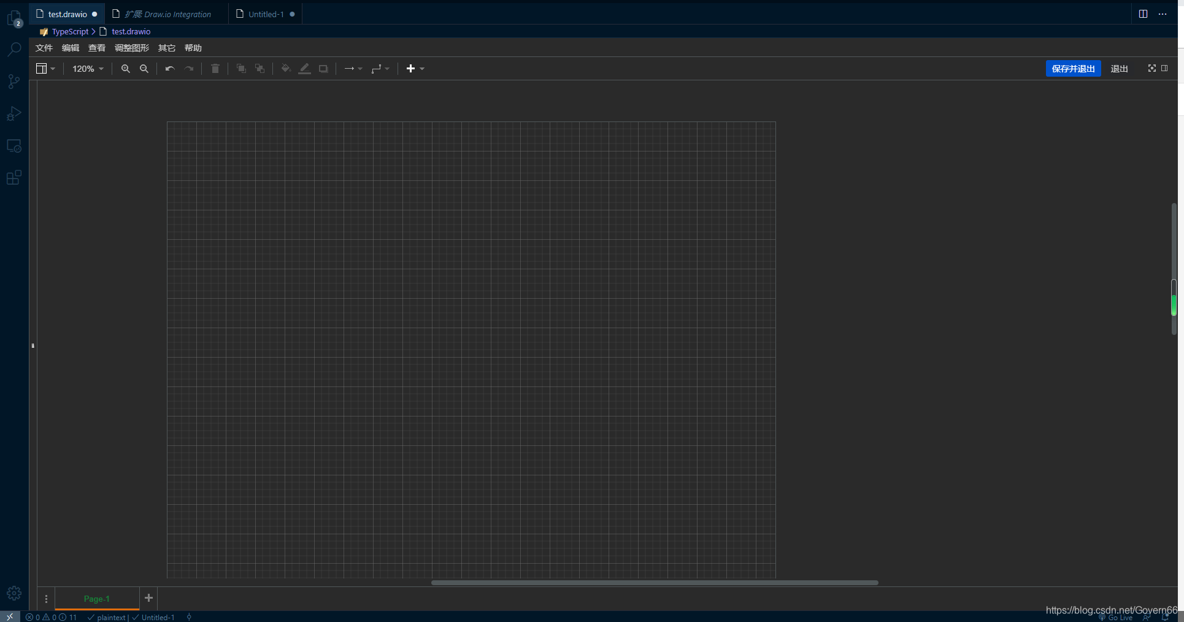Image resolution: width=1184 pixels, height=622 pixels.
Task: Toggle the format panel icon
Action: [1164, 68]
